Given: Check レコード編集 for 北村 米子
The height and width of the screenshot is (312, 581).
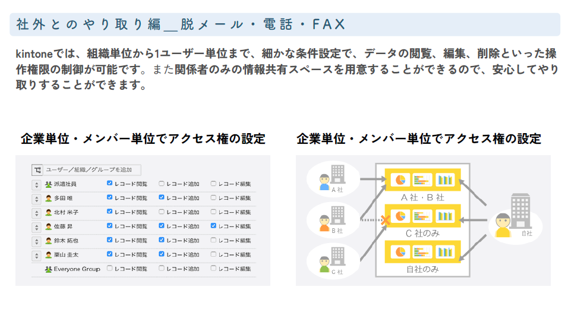Looking at the screenshot, I should [213, 212].
